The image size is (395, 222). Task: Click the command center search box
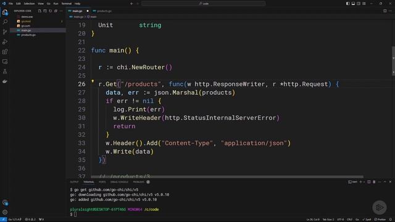tap(204, 4)
